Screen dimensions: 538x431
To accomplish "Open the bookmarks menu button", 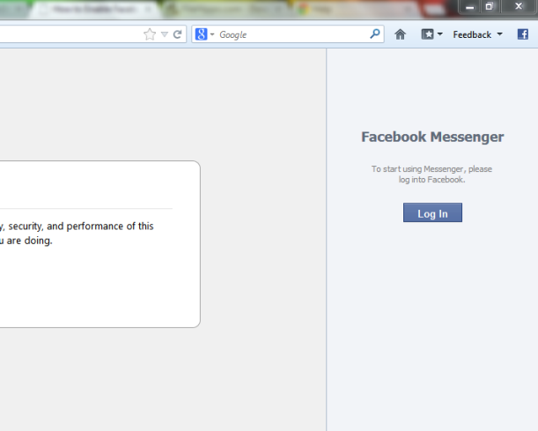I will click(x=431, y=34).
